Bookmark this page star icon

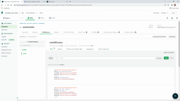click(x=168, y=5)
